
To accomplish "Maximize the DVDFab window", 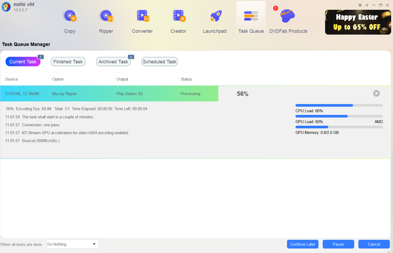I will pyautogui.click(x=381, y=5).
